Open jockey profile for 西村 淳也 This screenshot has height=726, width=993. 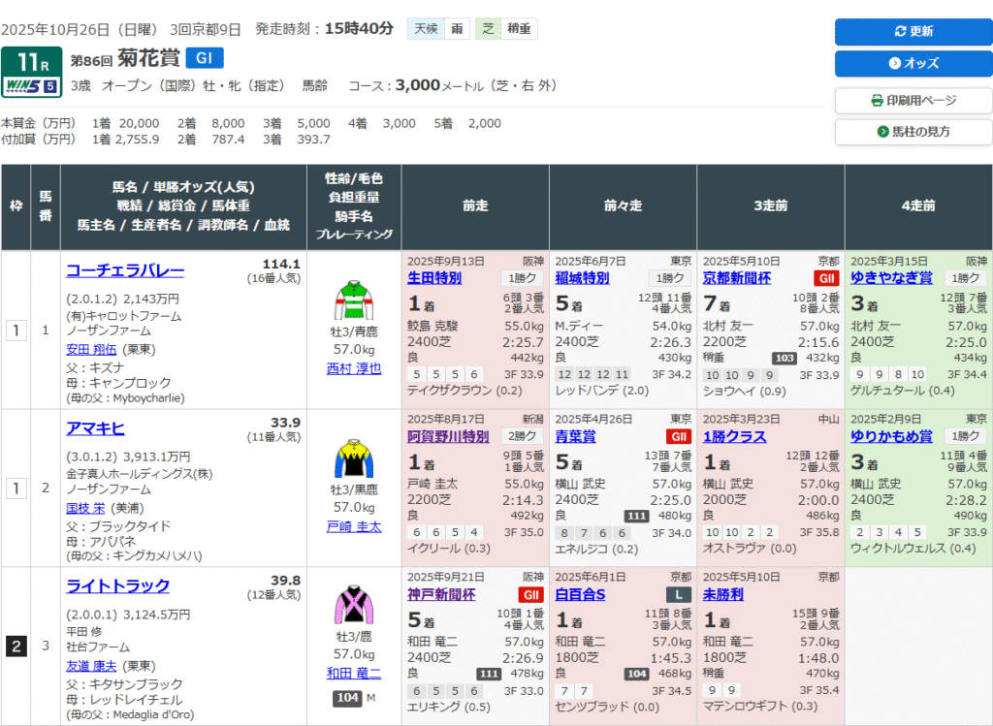click(x=354, y=368)
